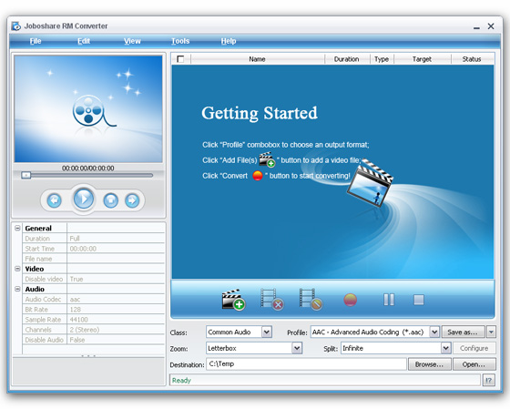Click in the Destination path field
Image resolution: width=510 pixels, height=409 pixels.
[x=306, y=364]
